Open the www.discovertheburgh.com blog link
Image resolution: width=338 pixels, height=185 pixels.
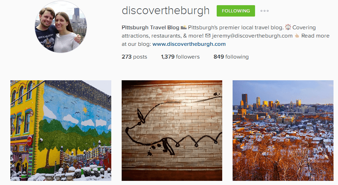(189, 44)
